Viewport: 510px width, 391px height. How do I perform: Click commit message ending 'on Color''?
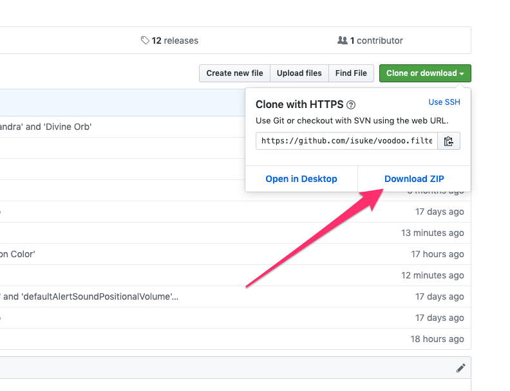click(x=17, y=254)
